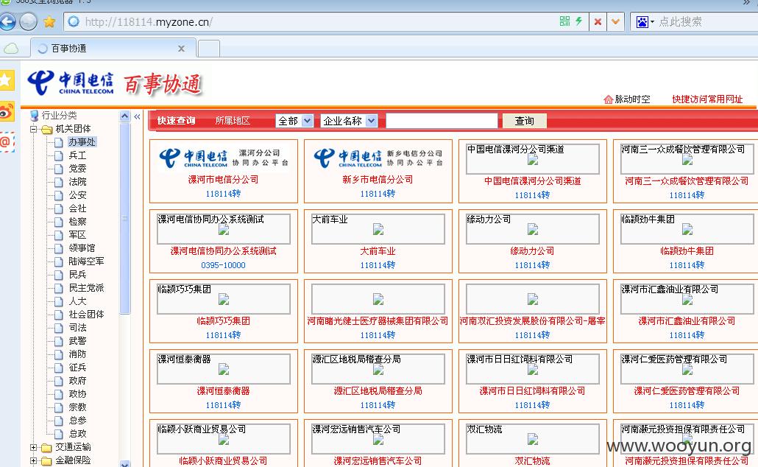The image size is (758, 467).
Task: Go back with the browser back arrow
Action: coord(7,22)
